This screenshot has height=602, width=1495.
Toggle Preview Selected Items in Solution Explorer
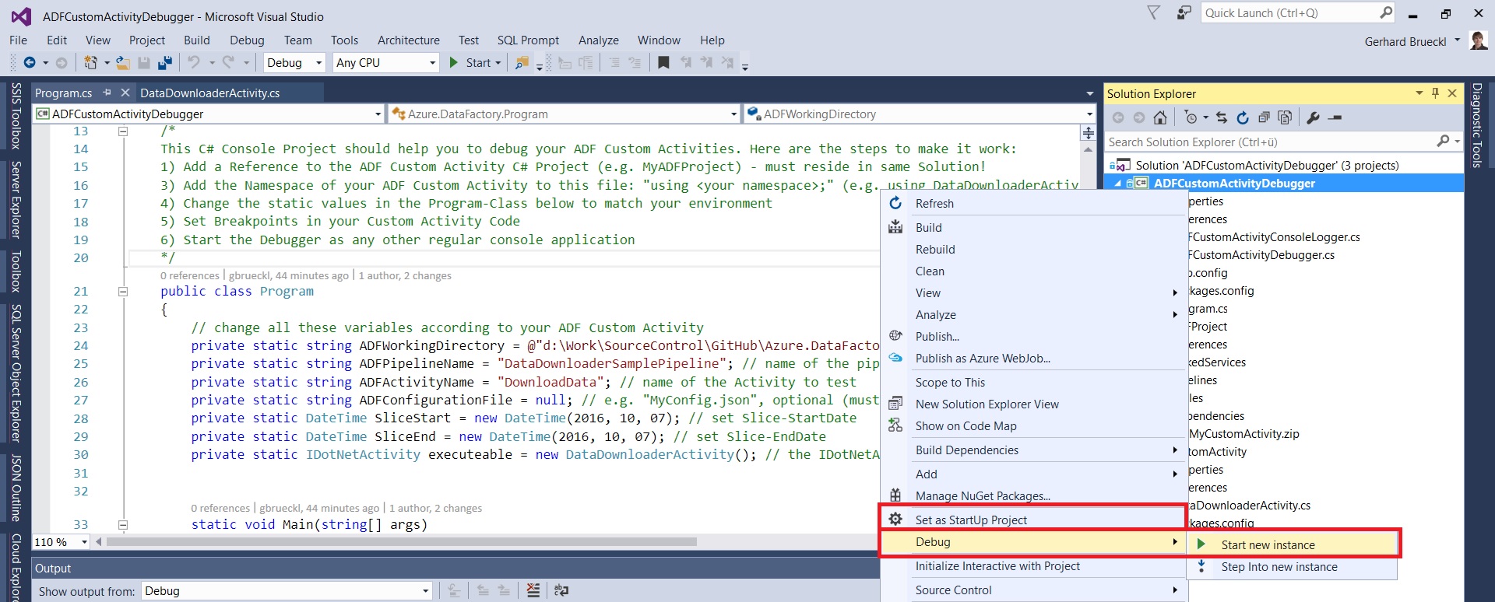click(x=1335, y=117)
